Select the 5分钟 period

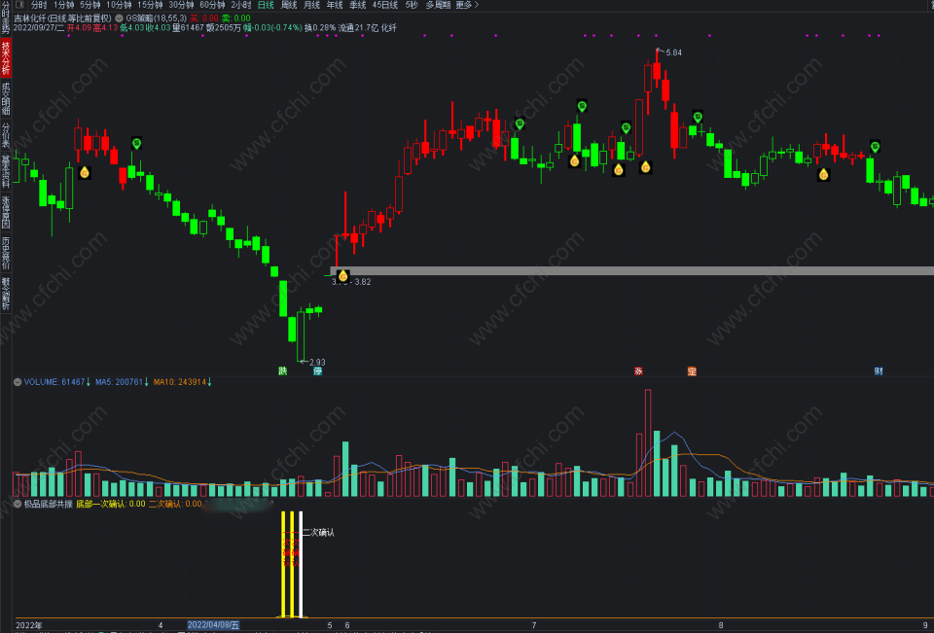(90, 5)
